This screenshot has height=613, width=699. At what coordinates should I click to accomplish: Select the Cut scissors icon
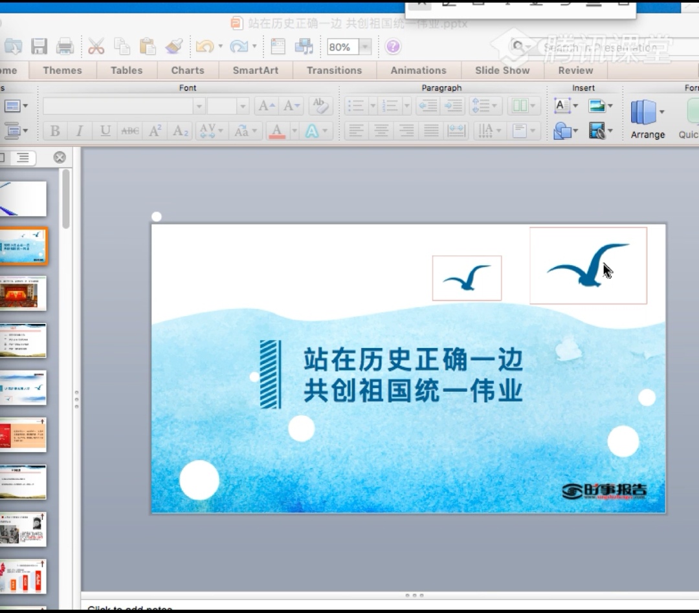[x=96, y=47]
